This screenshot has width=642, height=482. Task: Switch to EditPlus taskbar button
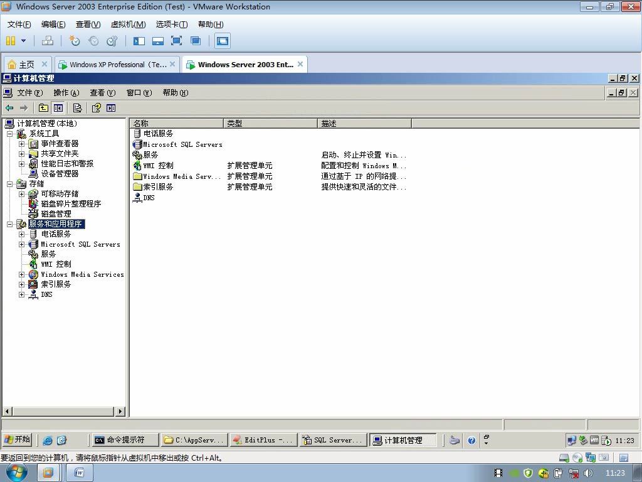[x=263, y=440]
